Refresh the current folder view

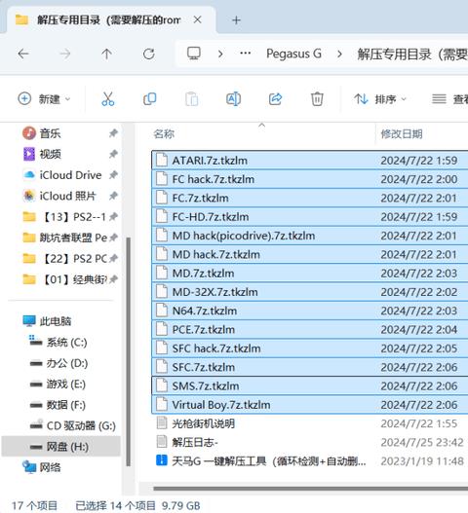point(149,54)
